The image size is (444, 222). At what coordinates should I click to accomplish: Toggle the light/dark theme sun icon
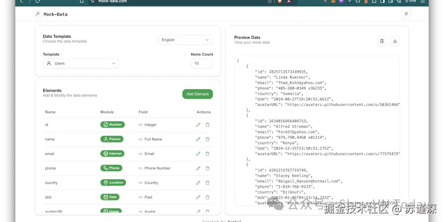pyautogui.click(x=406, y=13)
